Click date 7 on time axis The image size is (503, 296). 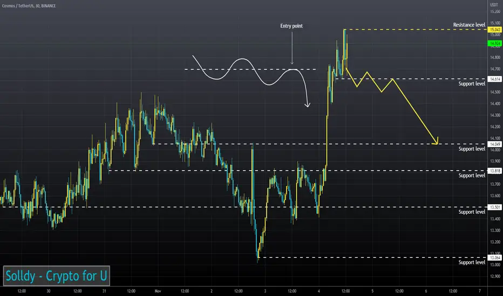[x=480, y=291]
